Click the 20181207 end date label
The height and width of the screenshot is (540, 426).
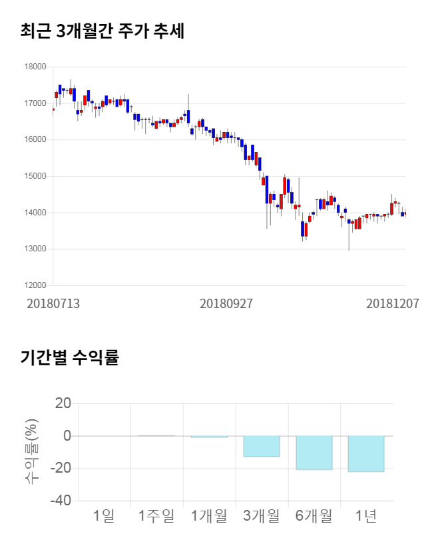pyautogui.click(x=393, y=303)
